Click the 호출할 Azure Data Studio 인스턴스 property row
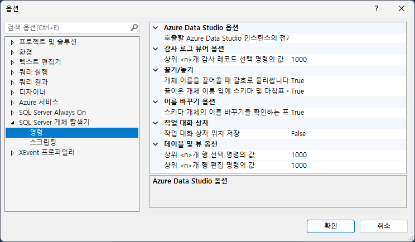The image size is (415, 242). [226, 38]
